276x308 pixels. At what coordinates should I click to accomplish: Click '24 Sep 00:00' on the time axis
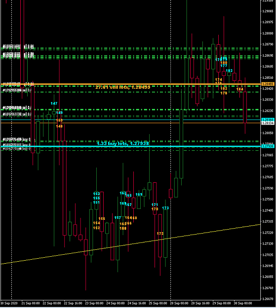[116, 303]
